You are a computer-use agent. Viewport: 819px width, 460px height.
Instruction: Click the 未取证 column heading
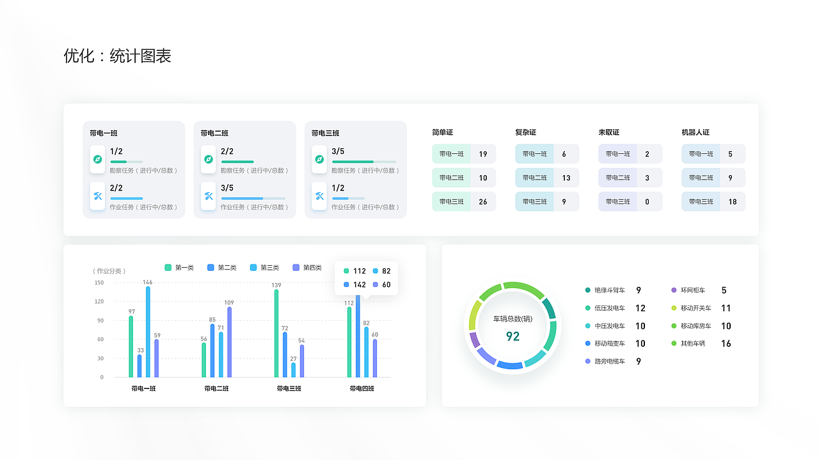(608, 132)
